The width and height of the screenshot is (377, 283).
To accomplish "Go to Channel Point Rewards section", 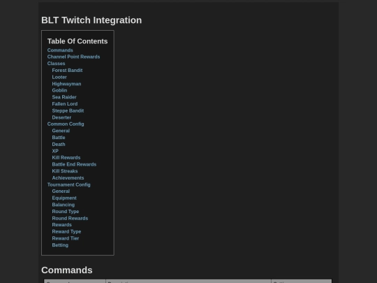I will [73, 57].
